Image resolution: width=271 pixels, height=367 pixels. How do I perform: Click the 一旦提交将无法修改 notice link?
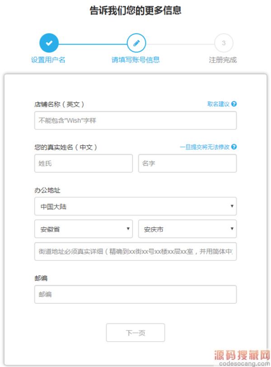pyautogui.click(x=205, y=147)
